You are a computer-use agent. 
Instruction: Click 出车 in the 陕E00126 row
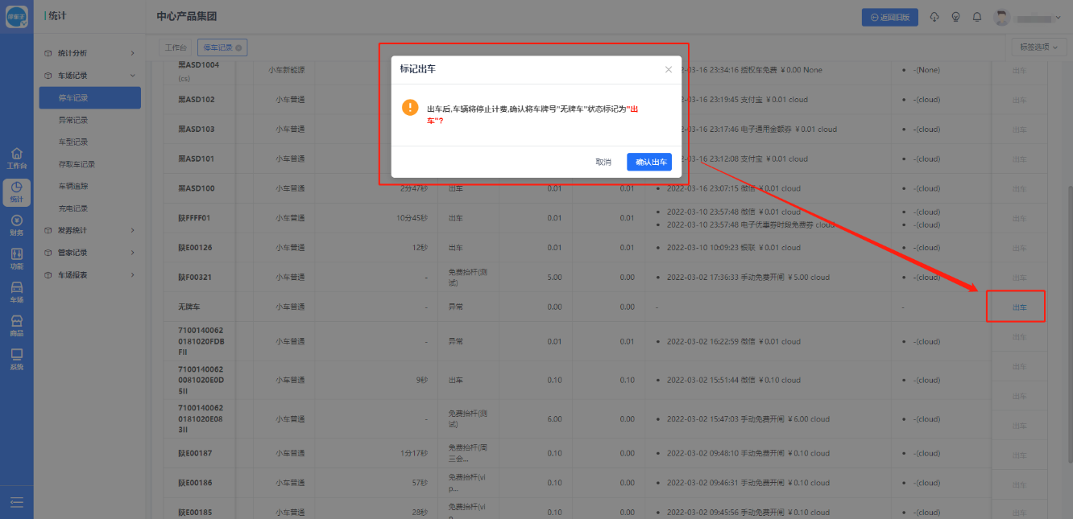pyautogui.click(x=1019, y=248)
